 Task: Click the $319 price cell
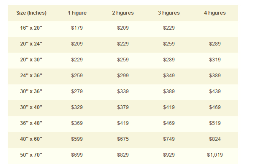(x=215, y=60)
